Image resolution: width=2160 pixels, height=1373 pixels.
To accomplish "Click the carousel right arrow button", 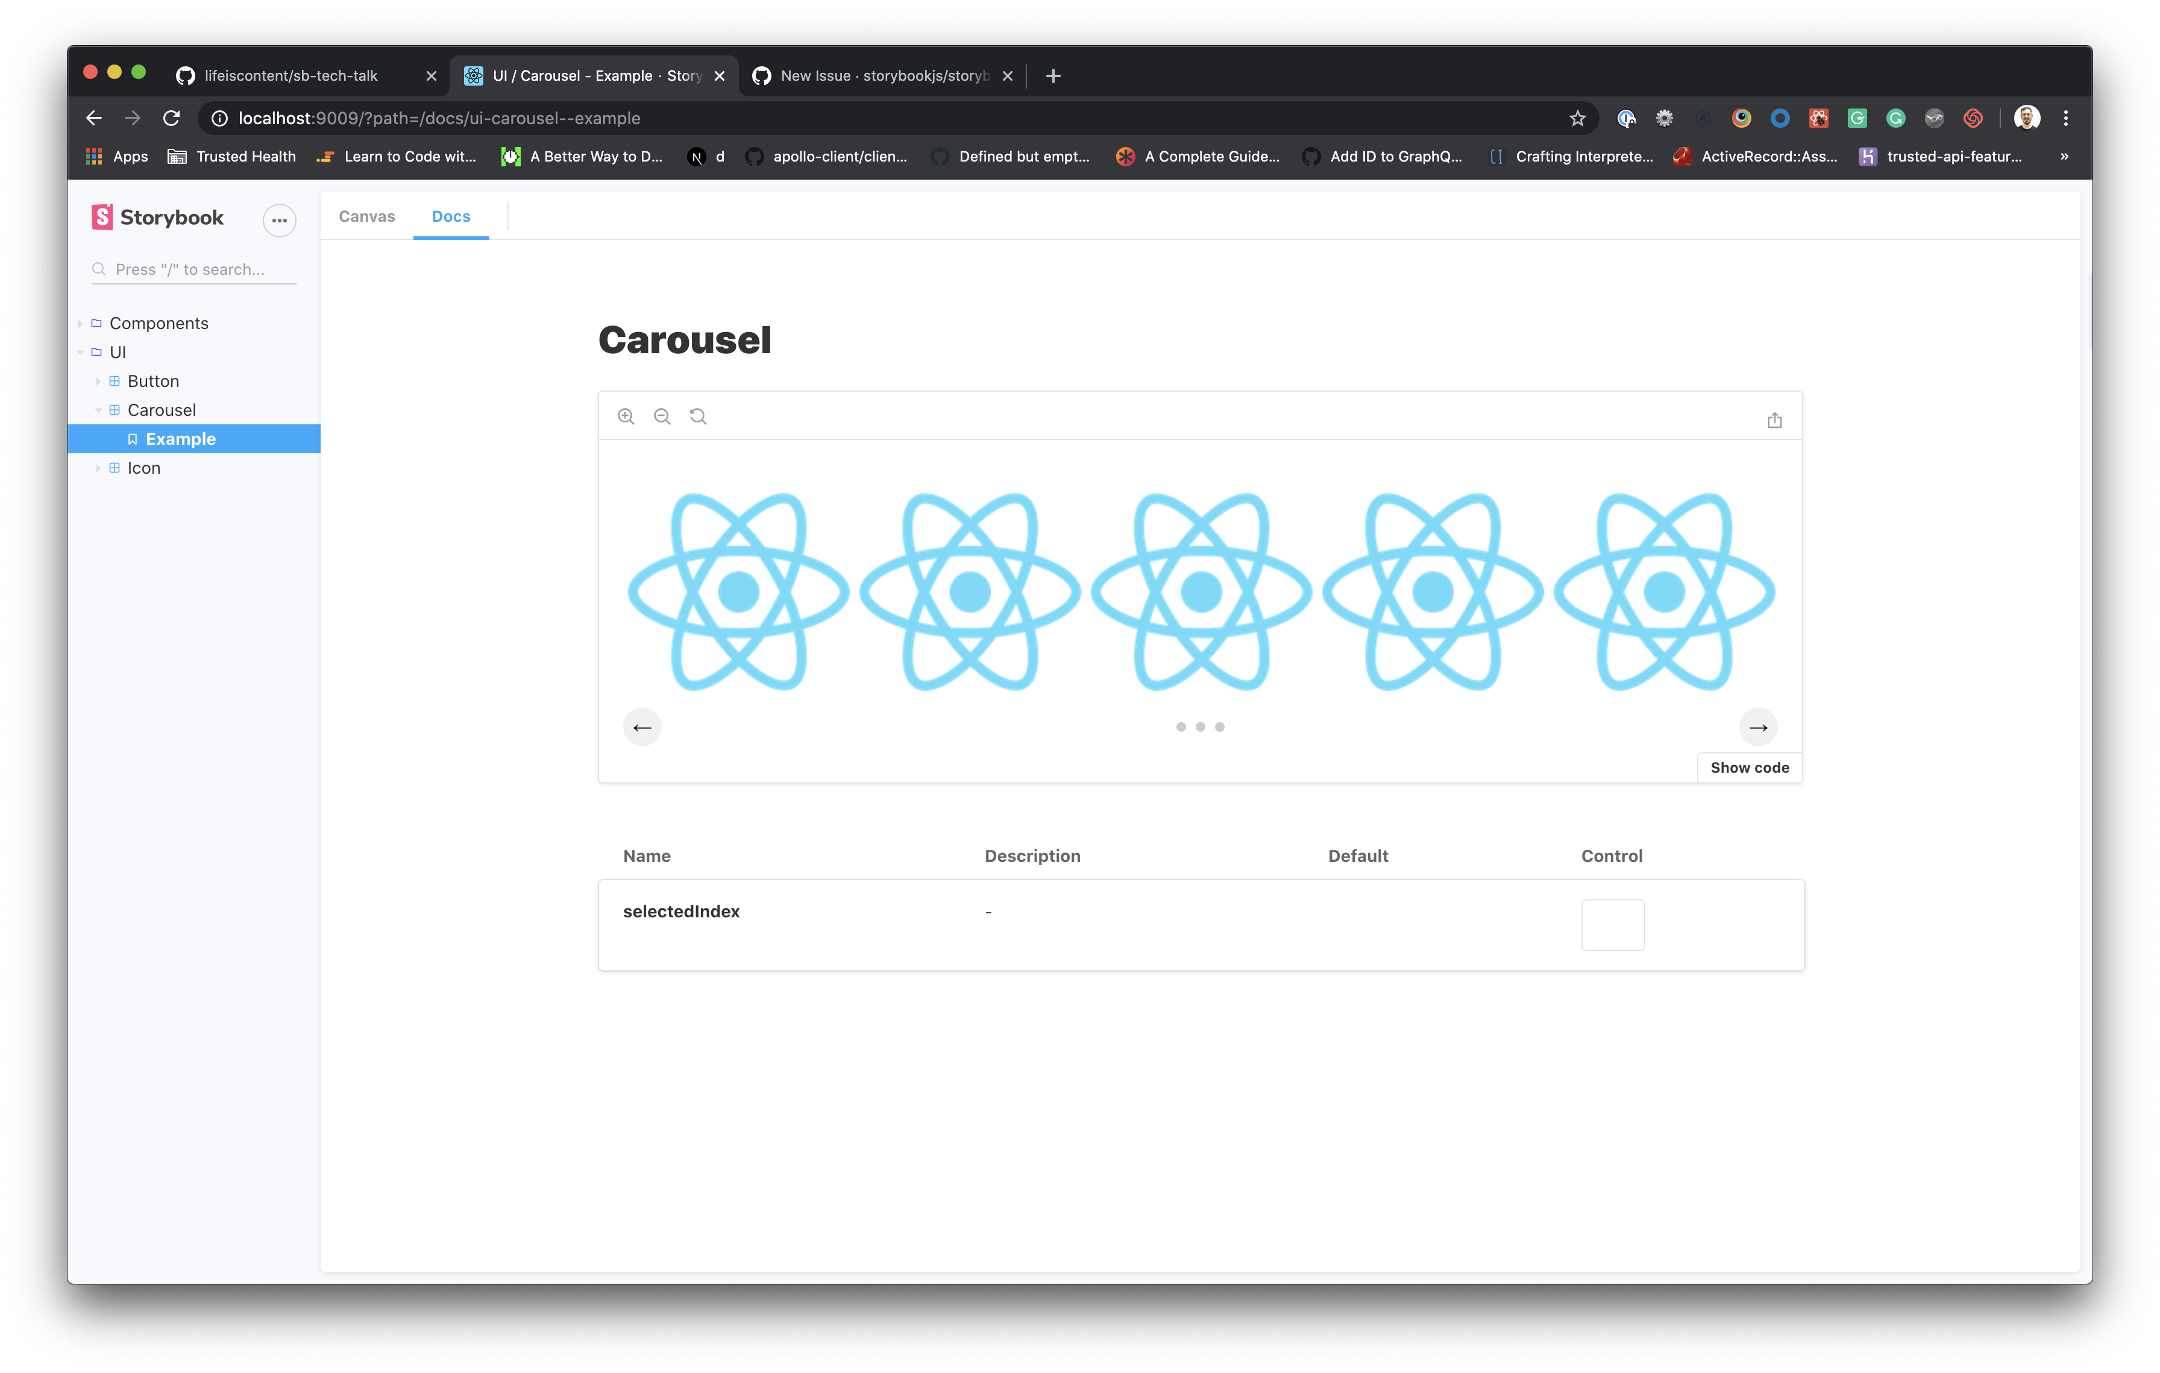I will [x=1758, y=727].
